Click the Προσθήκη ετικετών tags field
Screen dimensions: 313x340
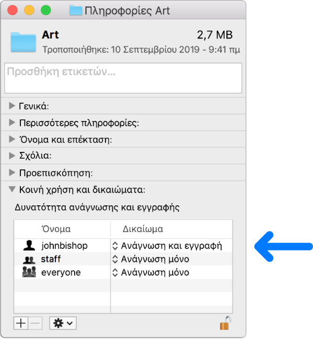point(123,78)
